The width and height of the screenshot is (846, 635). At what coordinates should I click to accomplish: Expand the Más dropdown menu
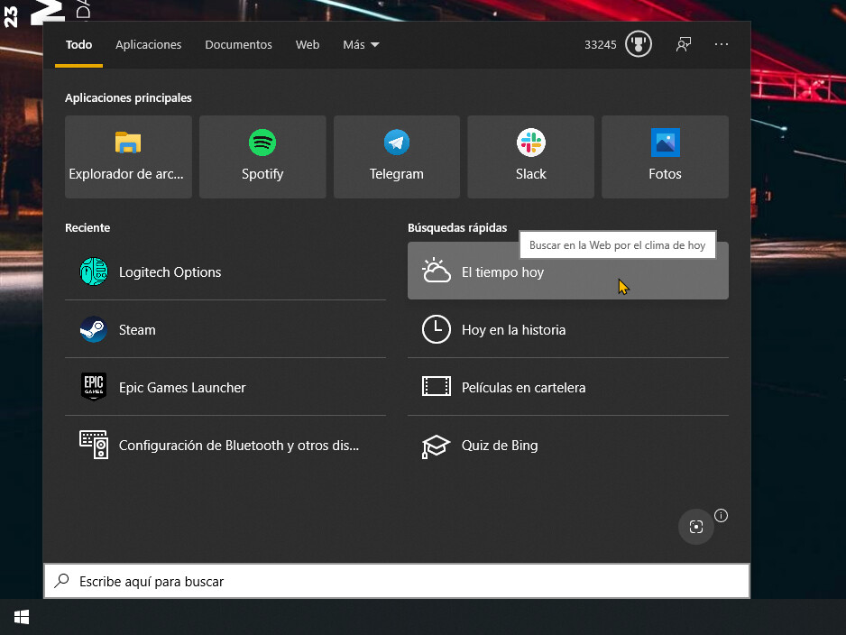pyautogui.click(x=361, y=45)
